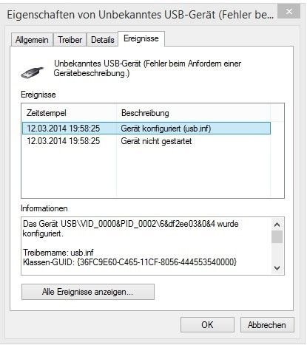This screenshot has width=307, height=345.
Task: Select the 'Gerät konfiguriert (usb.inf)' event row
Action: pos(146,129)
